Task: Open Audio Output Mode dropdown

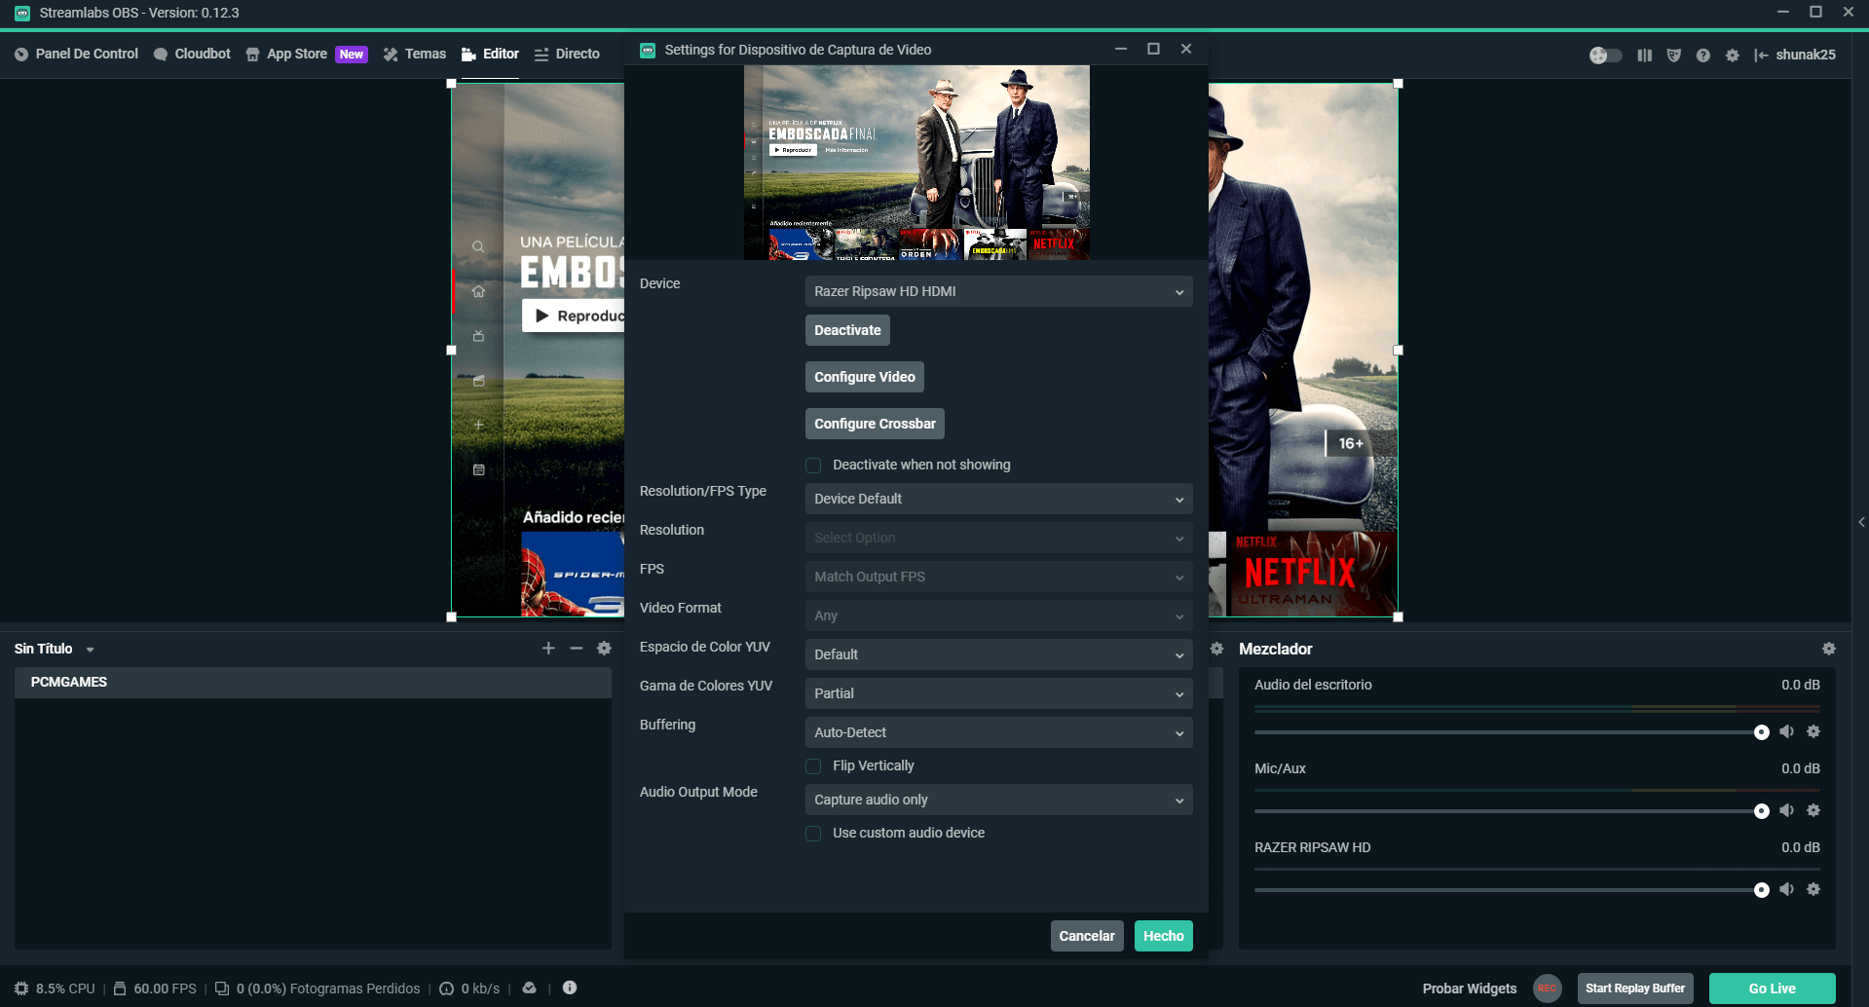Action: tap(998, 800)
